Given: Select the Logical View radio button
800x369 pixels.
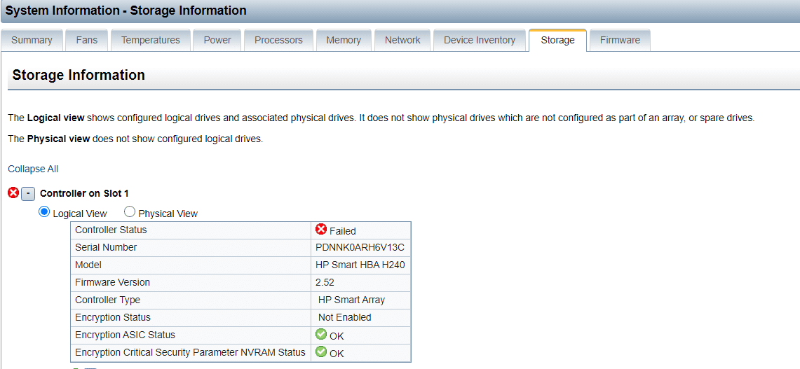Looking at the screenshot, I should [x=45, y=212].
